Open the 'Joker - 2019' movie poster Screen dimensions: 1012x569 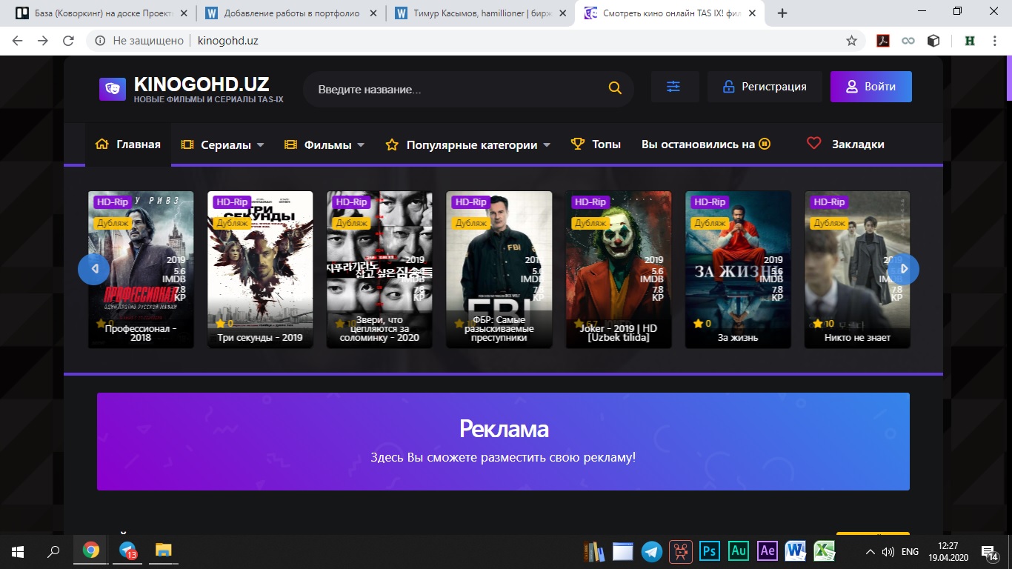[619, 270]
